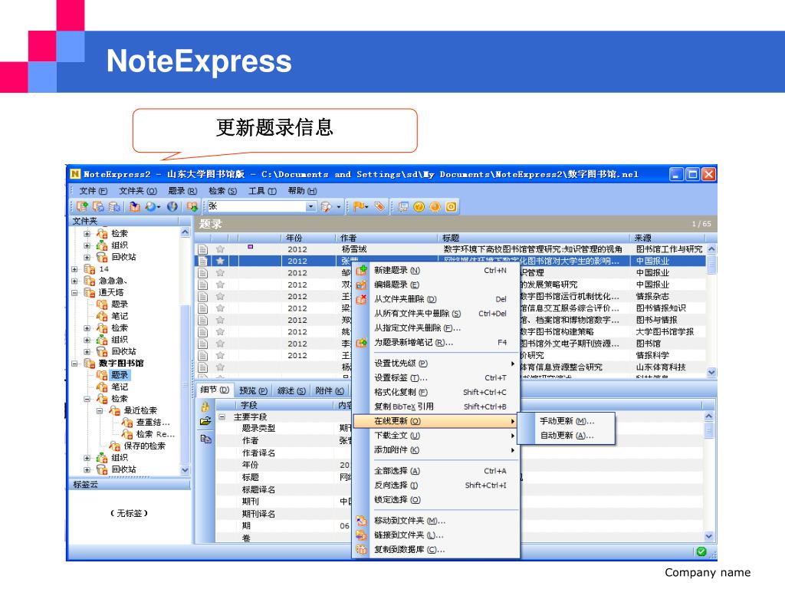
Task: Open the flag icon dropdown arrow
Action: pos(367,206)
